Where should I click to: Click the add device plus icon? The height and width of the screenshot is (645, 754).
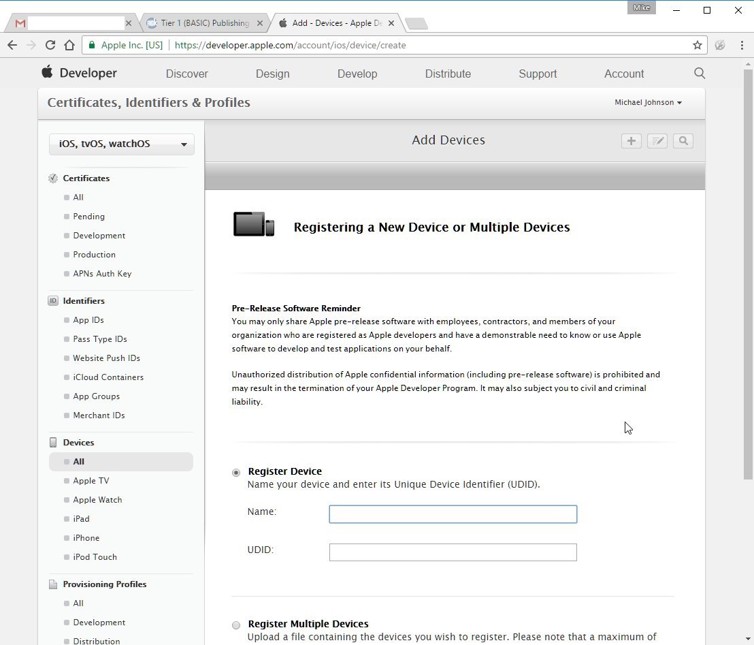click(631, 141)
